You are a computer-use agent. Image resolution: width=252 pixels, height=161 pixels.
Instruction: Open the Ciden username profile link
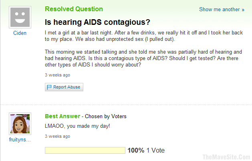(20, 33)
